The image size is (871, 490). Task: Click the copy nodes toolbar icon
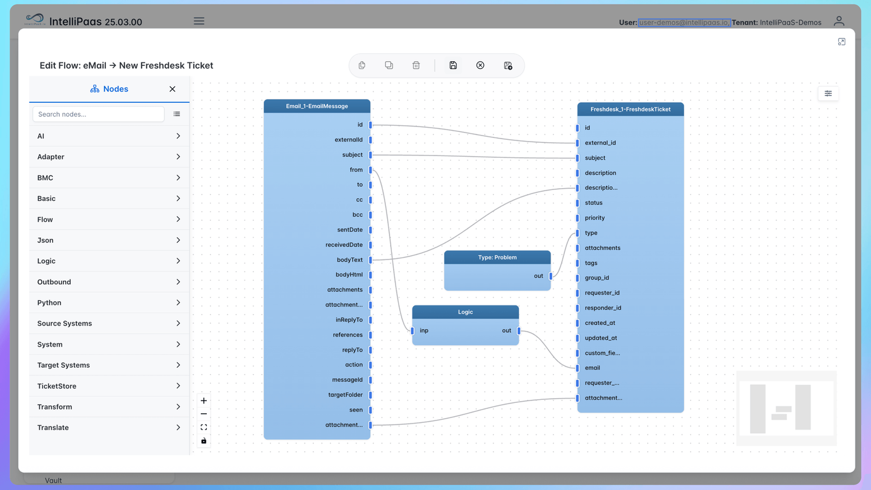coord(362,65)
